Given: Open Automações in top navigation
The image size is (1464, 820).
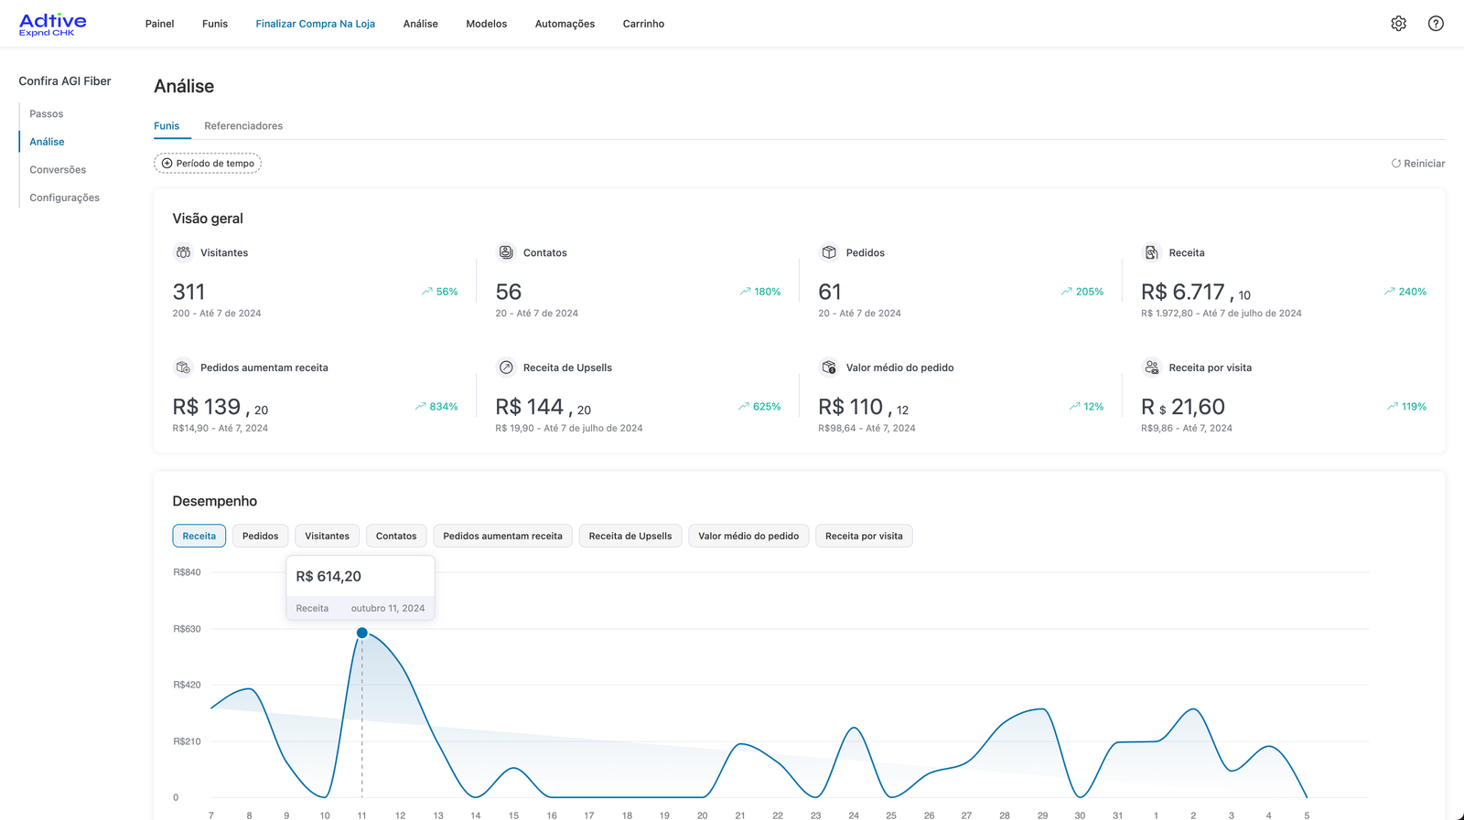Looking at the screenshot, I should (565, 24).
